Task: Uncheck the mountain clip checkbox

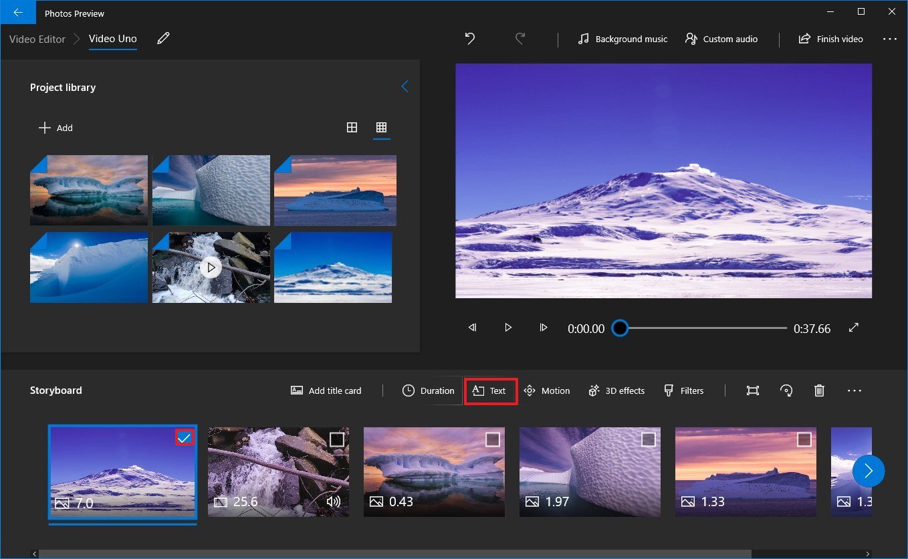Action: tap(184, 437)
